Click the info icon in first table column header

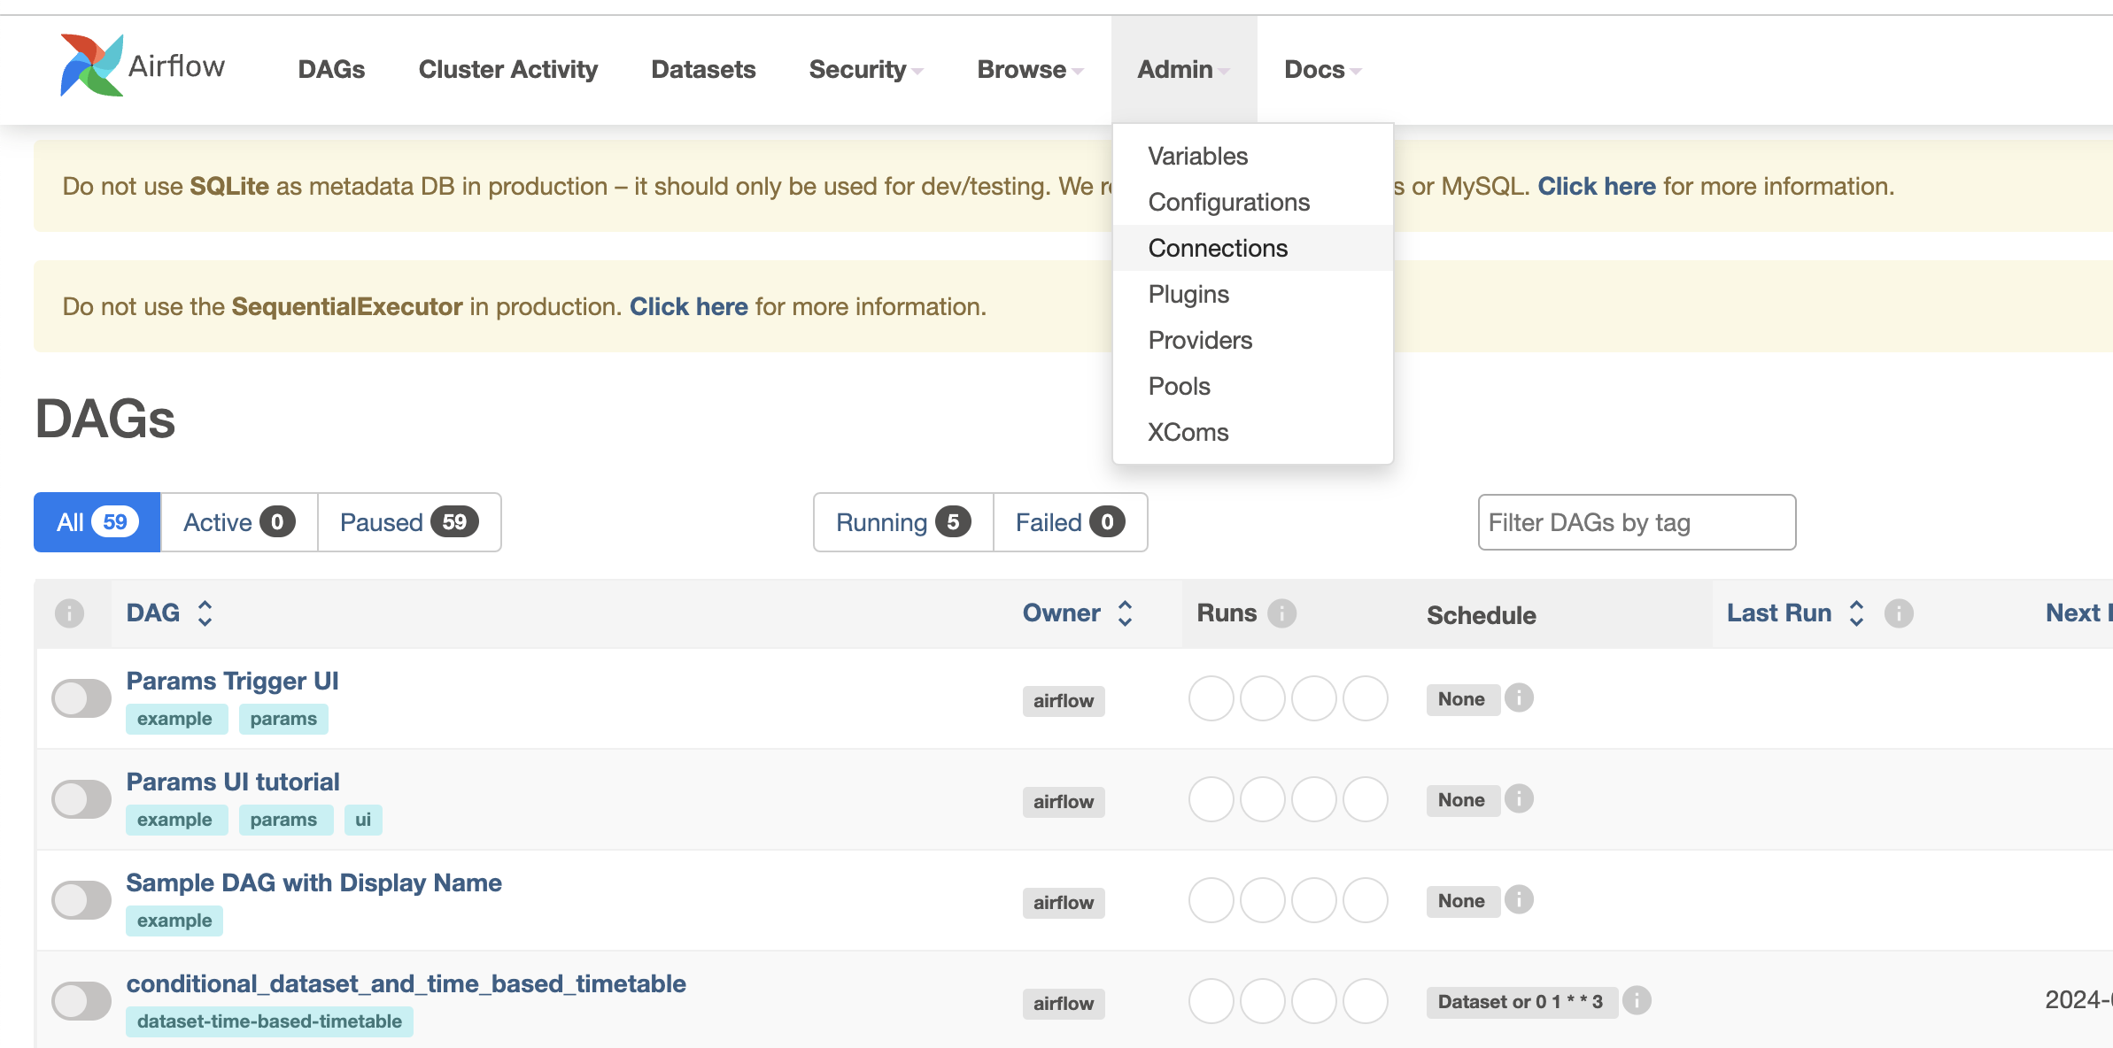pyautogui.click(x=69, y=613)
